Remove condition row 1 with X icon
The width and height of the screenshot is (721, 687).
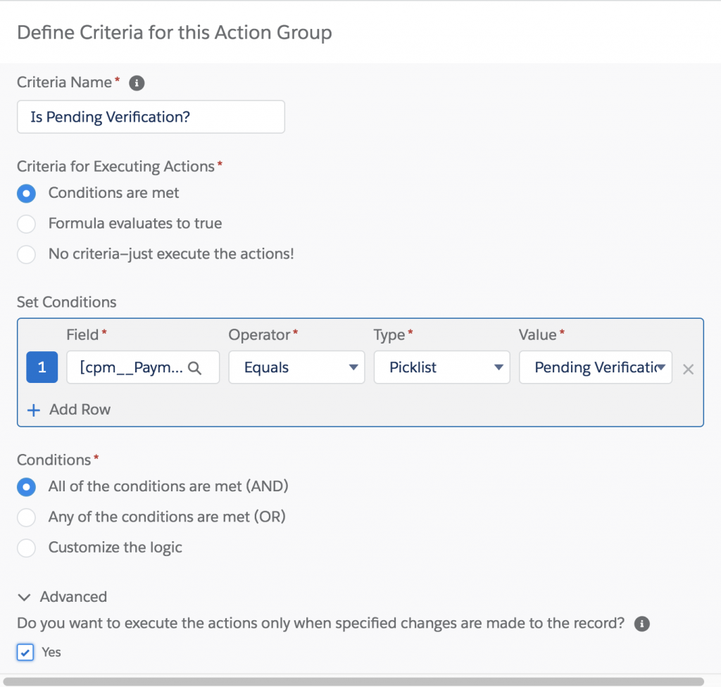tap(688, 369)
